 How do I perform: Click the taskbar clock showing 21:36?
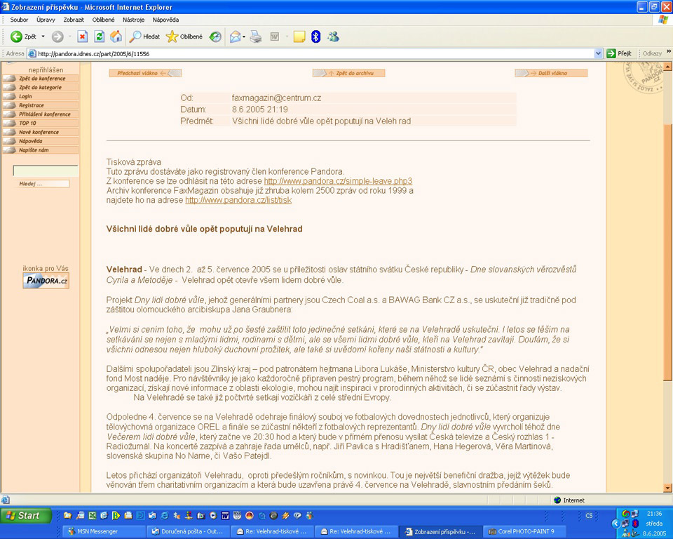pyautogui.click(x=655, y=514)
